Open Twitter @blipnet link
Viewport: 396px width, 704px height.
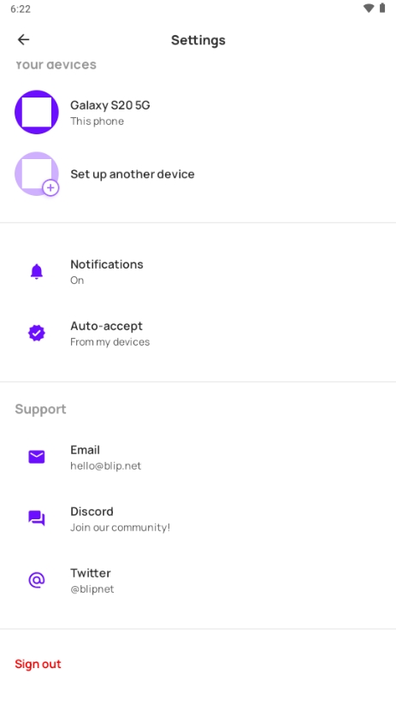pos(198,580)
